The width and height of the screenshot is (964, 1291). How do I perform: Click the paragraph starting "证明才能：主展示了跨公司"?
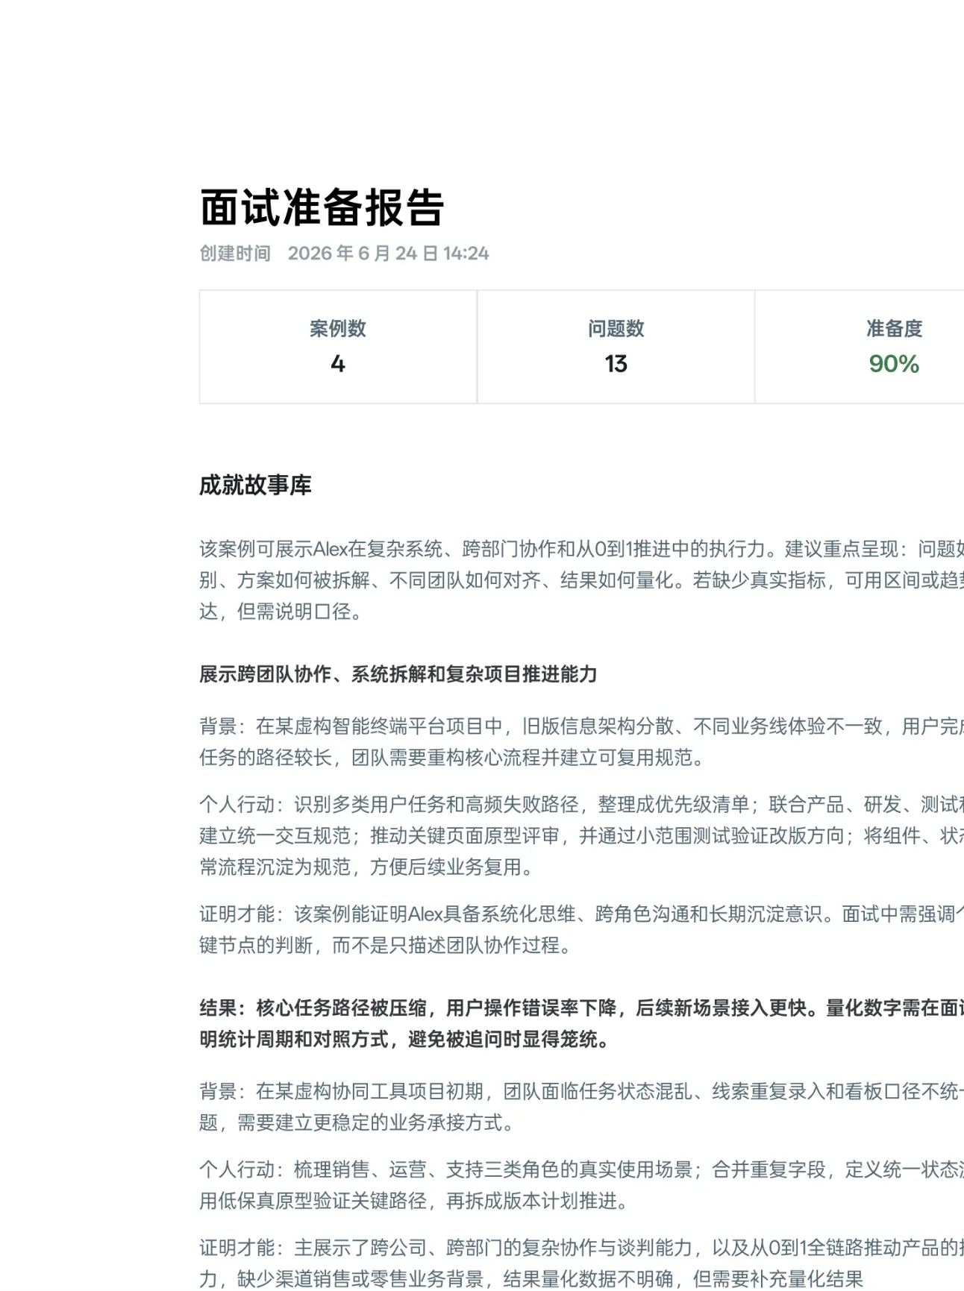(581, 1263)
